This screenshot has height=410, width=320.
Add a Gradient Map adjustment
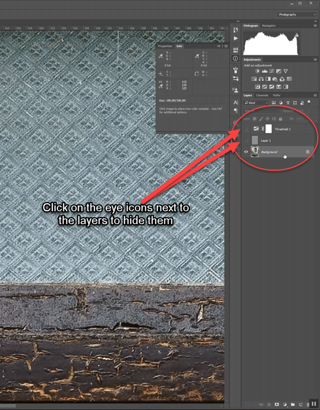285,86
